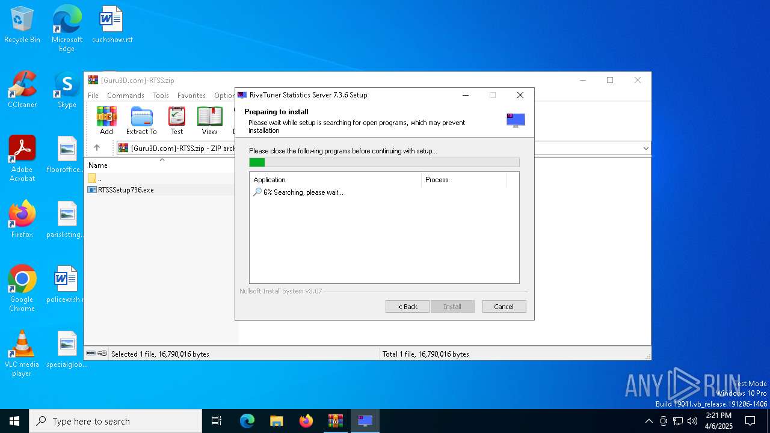The image size is (770, 433).
Task: Click the setup search progress bar
Action: [x=384, y=162]
